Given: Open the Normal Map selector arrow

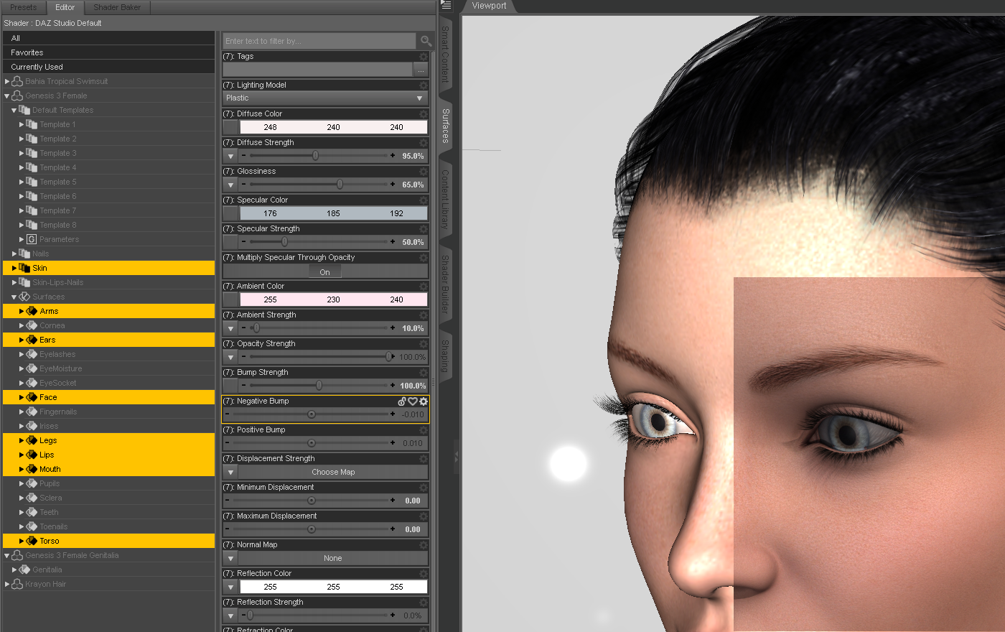Looking at the screenshot, I should 230,558.
